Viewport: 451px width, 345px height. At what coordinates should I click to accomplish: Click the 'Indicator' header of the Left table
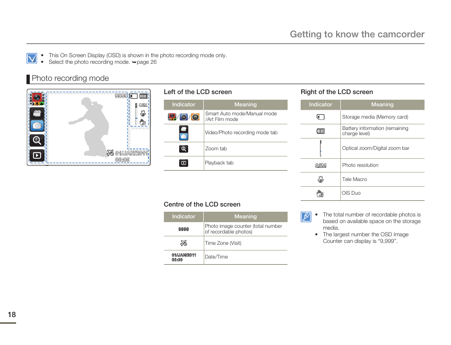pyautogui.click(x=183, y=104)
